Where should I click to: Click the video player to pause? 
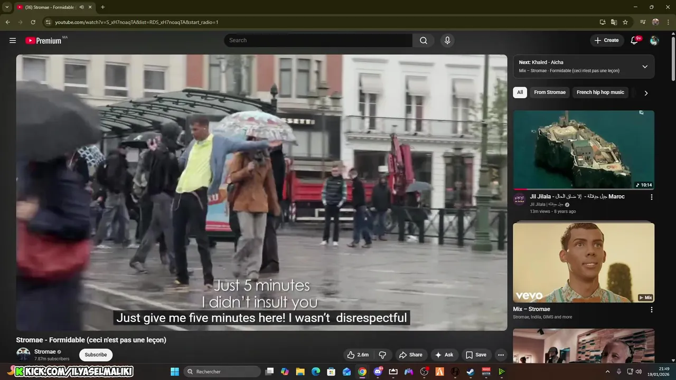tap(261, 193)
